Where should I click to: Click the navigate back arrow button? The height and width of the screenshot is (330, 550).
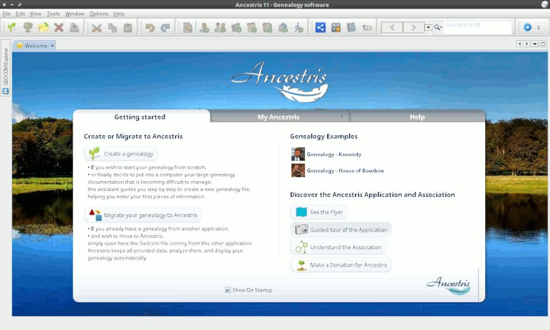pyautogui.click(x=392, y=27)
